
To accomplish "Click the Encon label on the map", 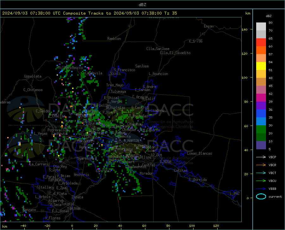I will [x=209, y=26].
